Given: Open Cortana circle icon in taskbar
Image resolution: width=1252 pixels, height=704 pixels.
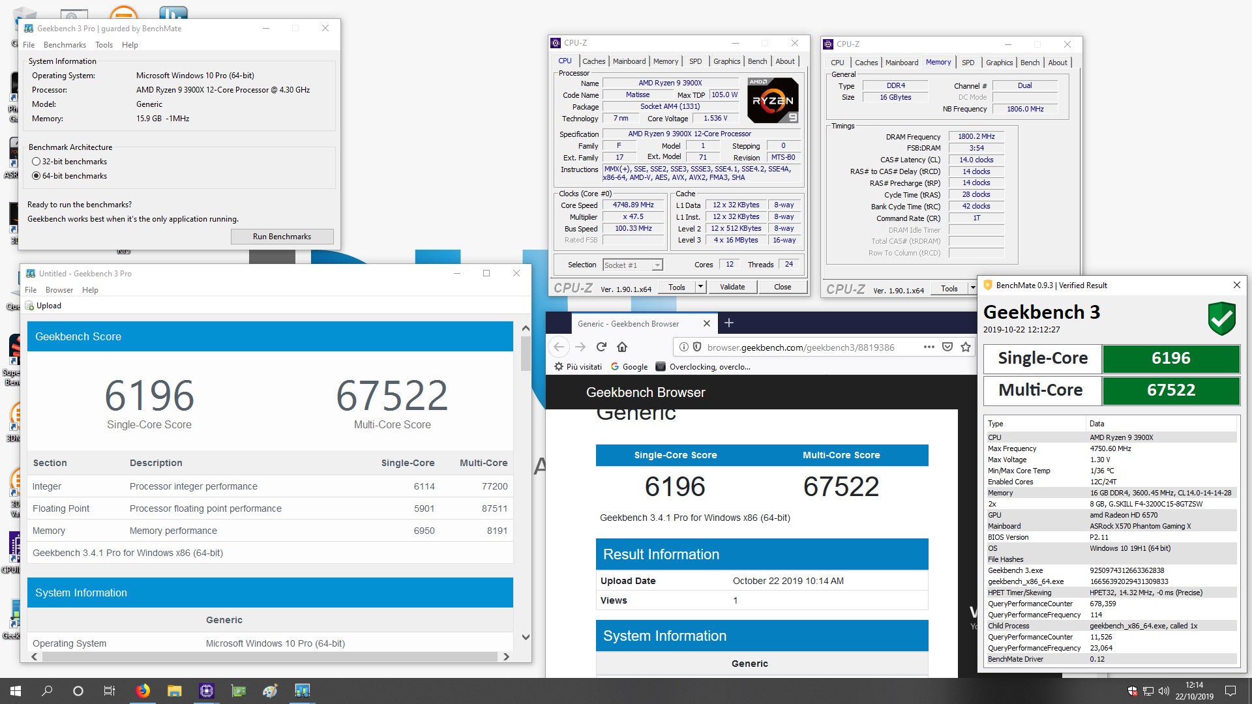Looking at the screenshot, I should pos(78,691).
